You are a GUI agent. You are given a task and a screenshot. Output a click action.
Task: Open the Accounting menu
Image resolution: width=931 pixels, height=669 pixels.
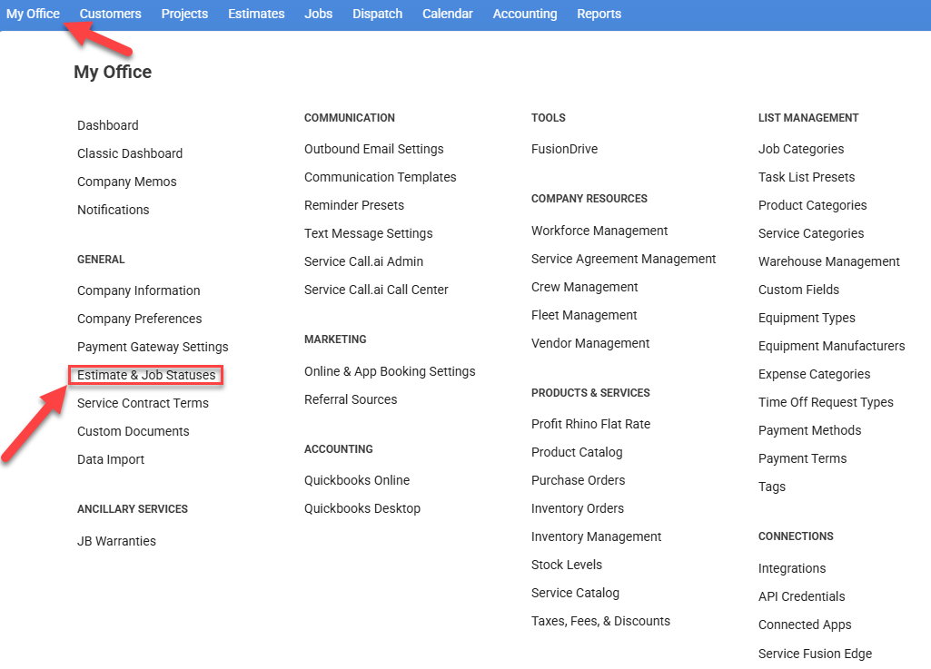click(525, 14)
